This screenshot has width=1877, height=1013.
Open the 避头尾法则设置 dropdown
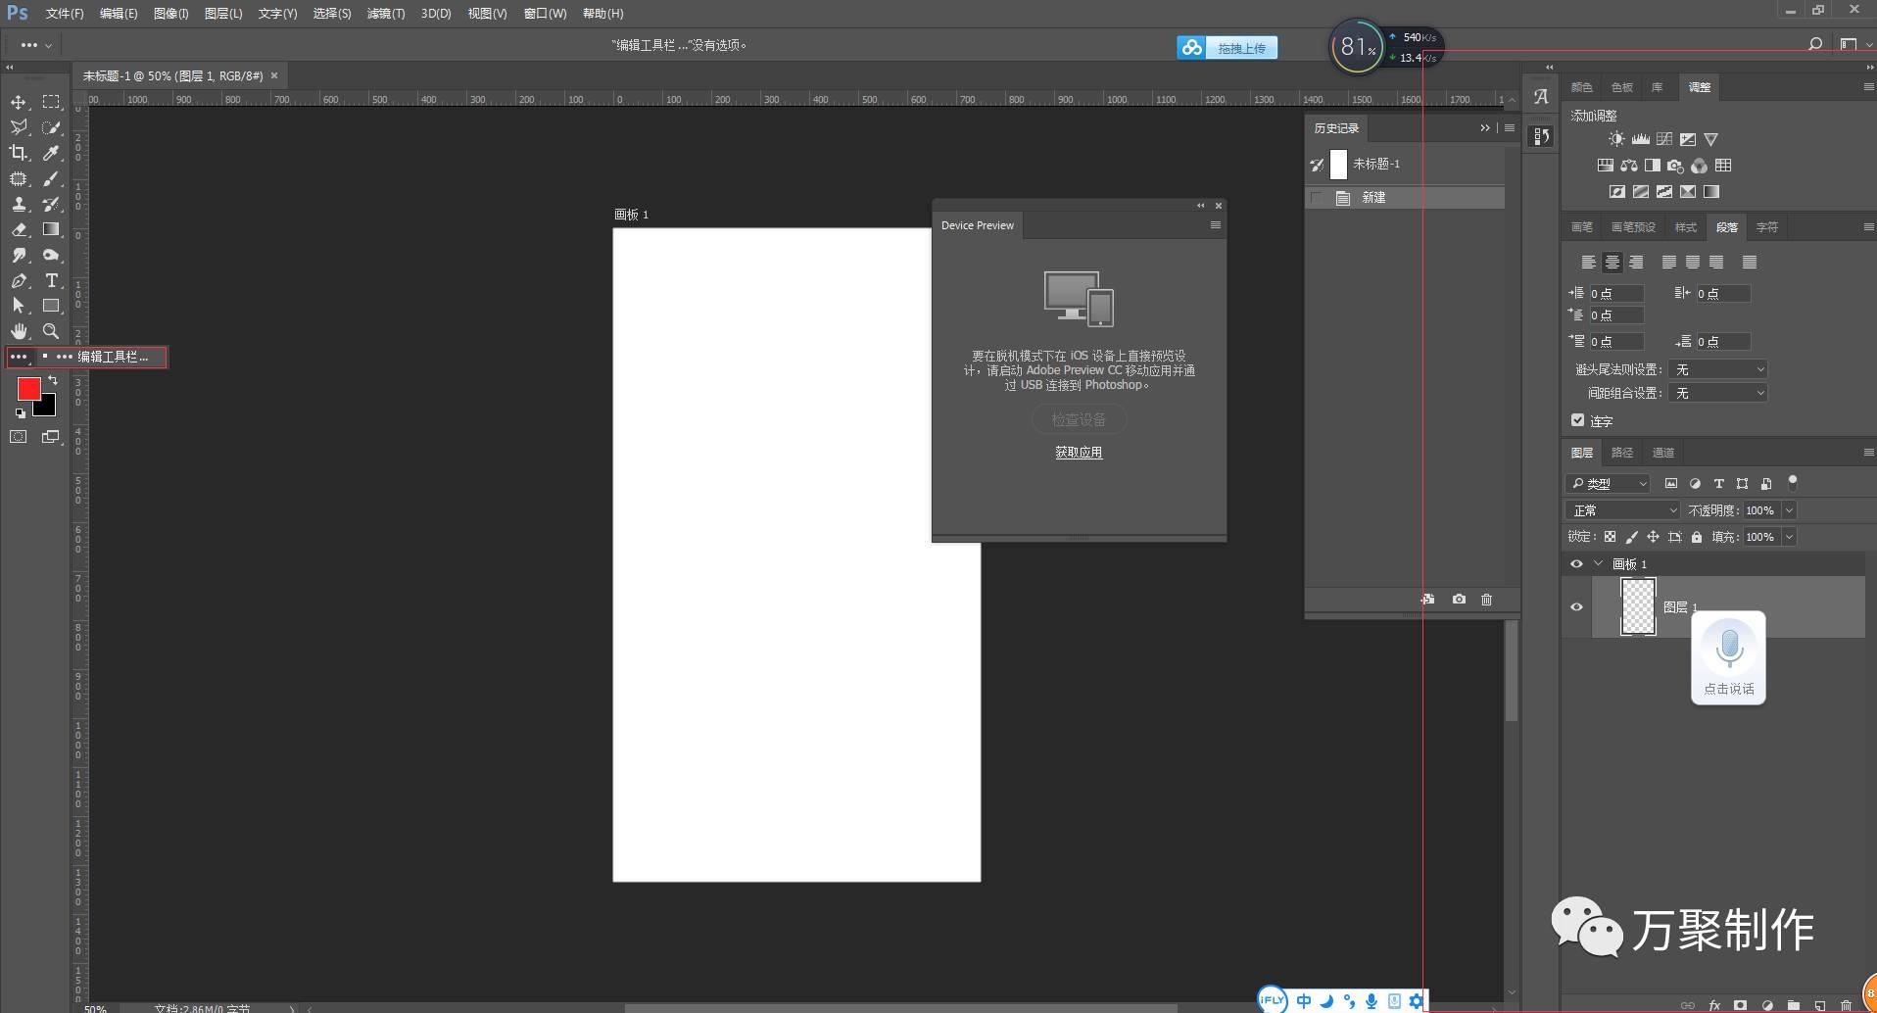click(x=1718, y=369)
